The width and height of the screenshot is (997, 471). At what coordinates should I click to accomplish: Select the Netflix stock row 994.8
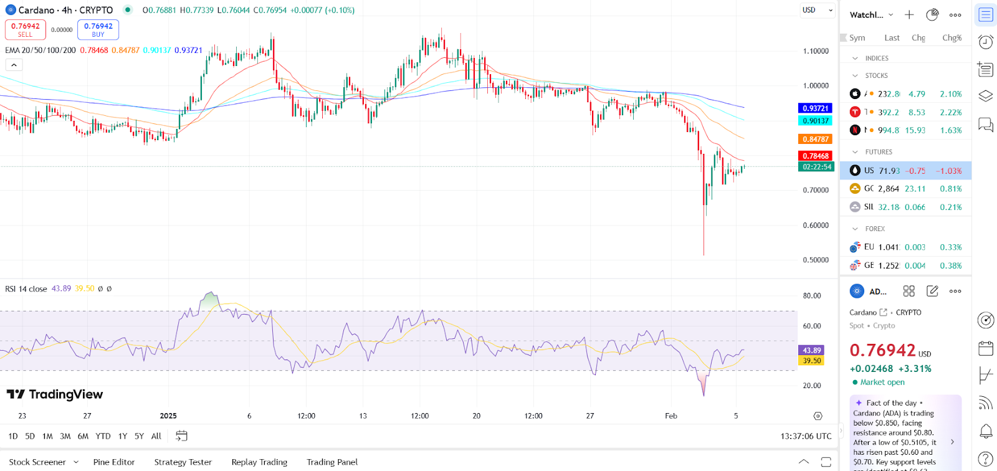[x=906, y=130]
